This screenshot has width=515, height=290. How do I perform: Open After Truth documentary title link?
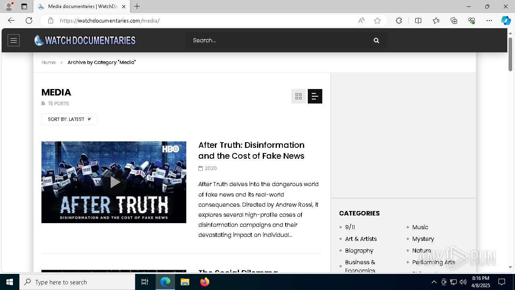[251, 150]
